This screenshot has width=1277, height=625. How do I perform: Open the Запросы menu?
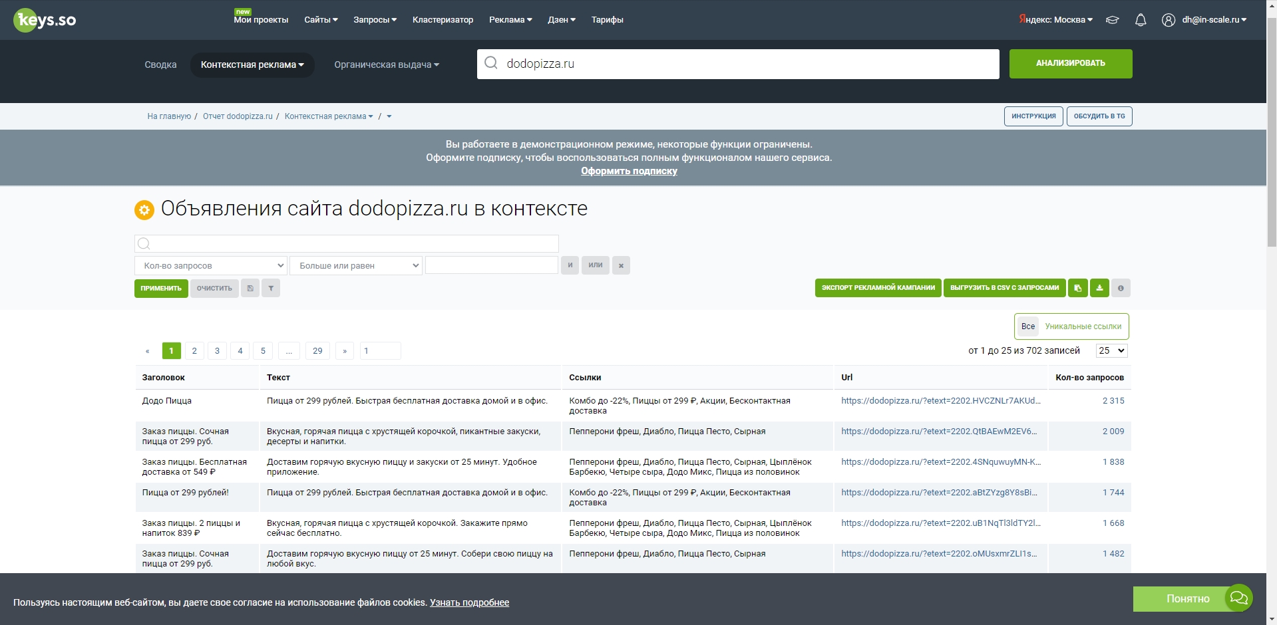click(375, 20)
